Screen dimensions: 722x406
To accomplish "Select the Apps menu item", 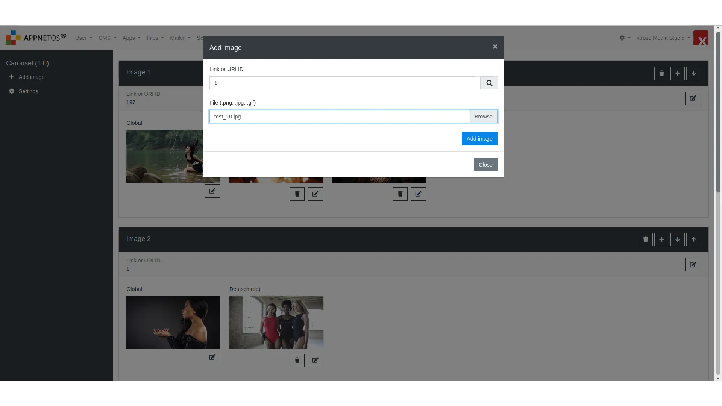I will [131, 38].
